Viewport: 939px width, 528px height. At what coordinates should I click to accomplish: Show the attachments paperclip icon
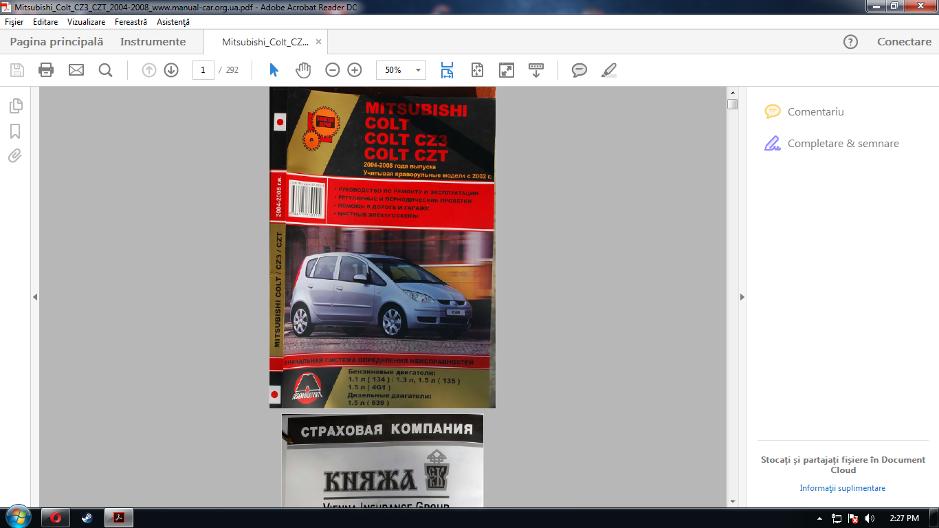[x=15, y=156]
